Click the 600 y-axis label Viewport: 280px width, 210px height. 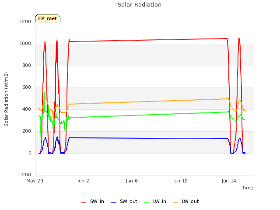(27, 87)
